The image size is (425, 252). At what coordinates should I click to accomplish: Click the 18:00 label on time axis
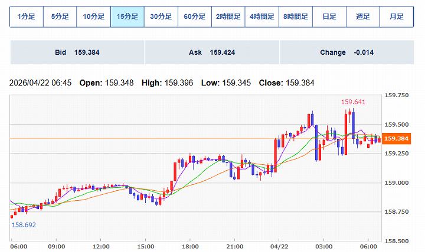(189, 246)
